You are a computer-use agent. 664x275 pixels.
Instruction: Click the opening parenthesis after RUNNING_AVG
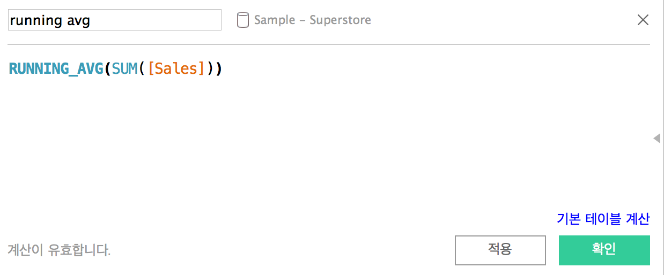(x=107, y=69)
